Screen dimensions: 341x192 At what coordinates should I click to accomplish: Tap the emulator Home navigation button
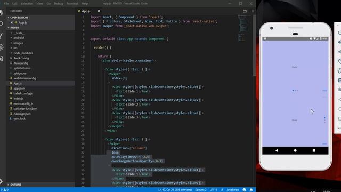coord(295,150)
